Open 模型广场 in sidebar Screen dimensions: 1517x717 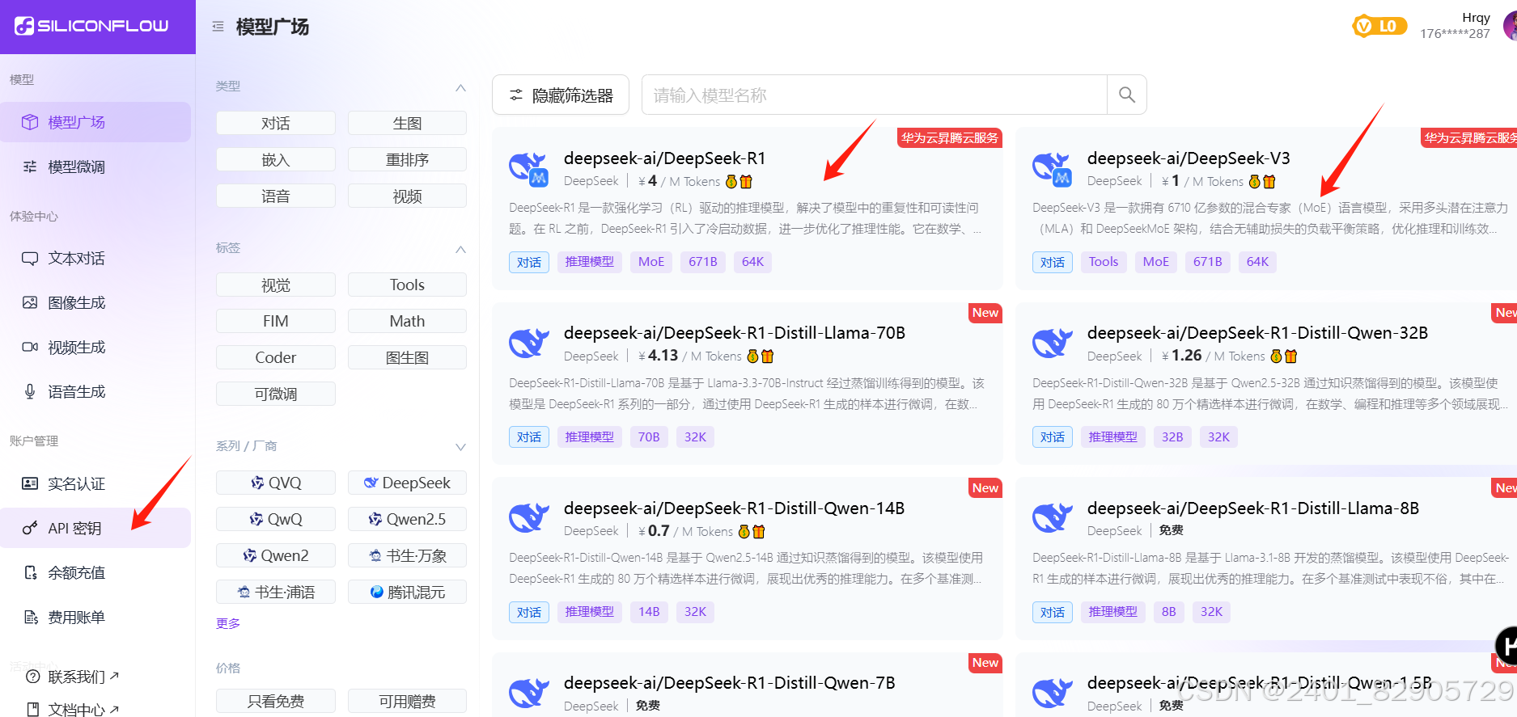tap(95, 122)
